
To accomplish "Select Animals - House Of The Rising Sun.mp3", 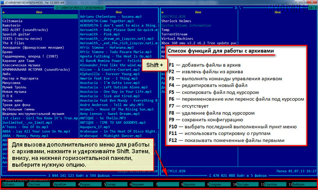I will tap(117, 109).
